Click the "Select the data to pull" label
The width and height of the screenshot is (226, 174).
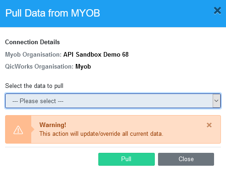34,86
